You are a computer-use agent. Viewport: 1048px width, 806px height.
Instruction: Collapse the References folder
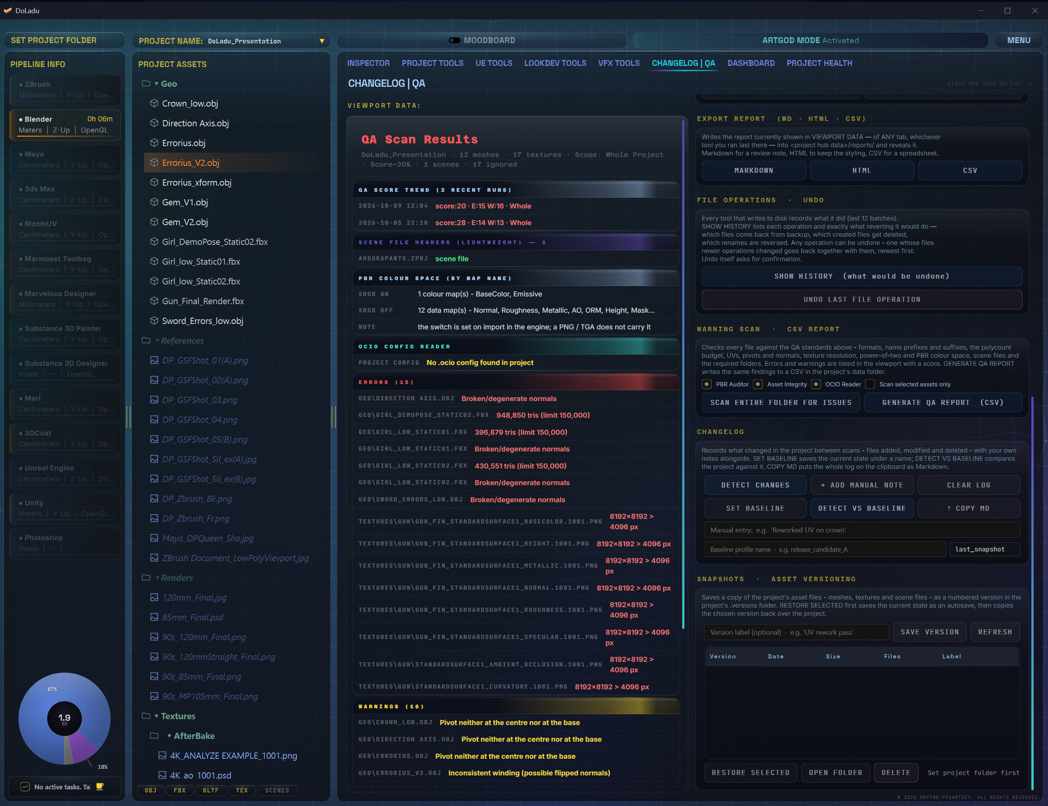[157, 340]
